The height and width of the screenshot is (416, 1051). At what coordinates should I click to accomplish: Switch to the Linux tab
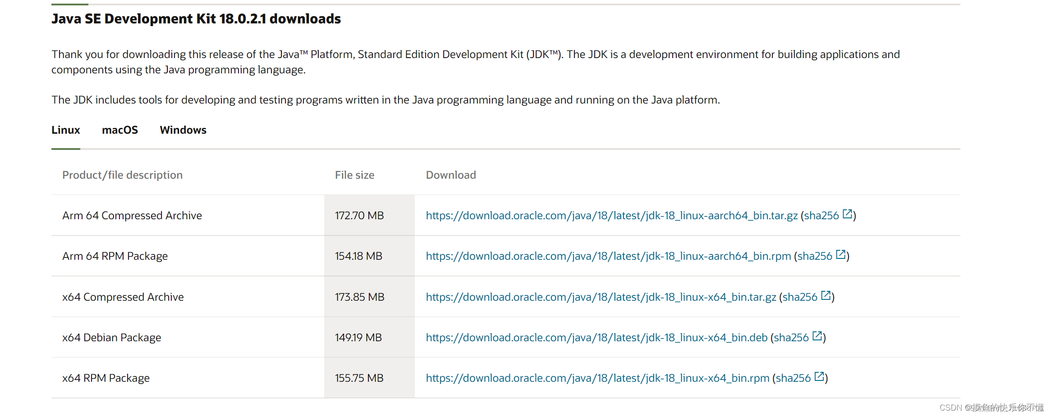click(x=66, y=130)
